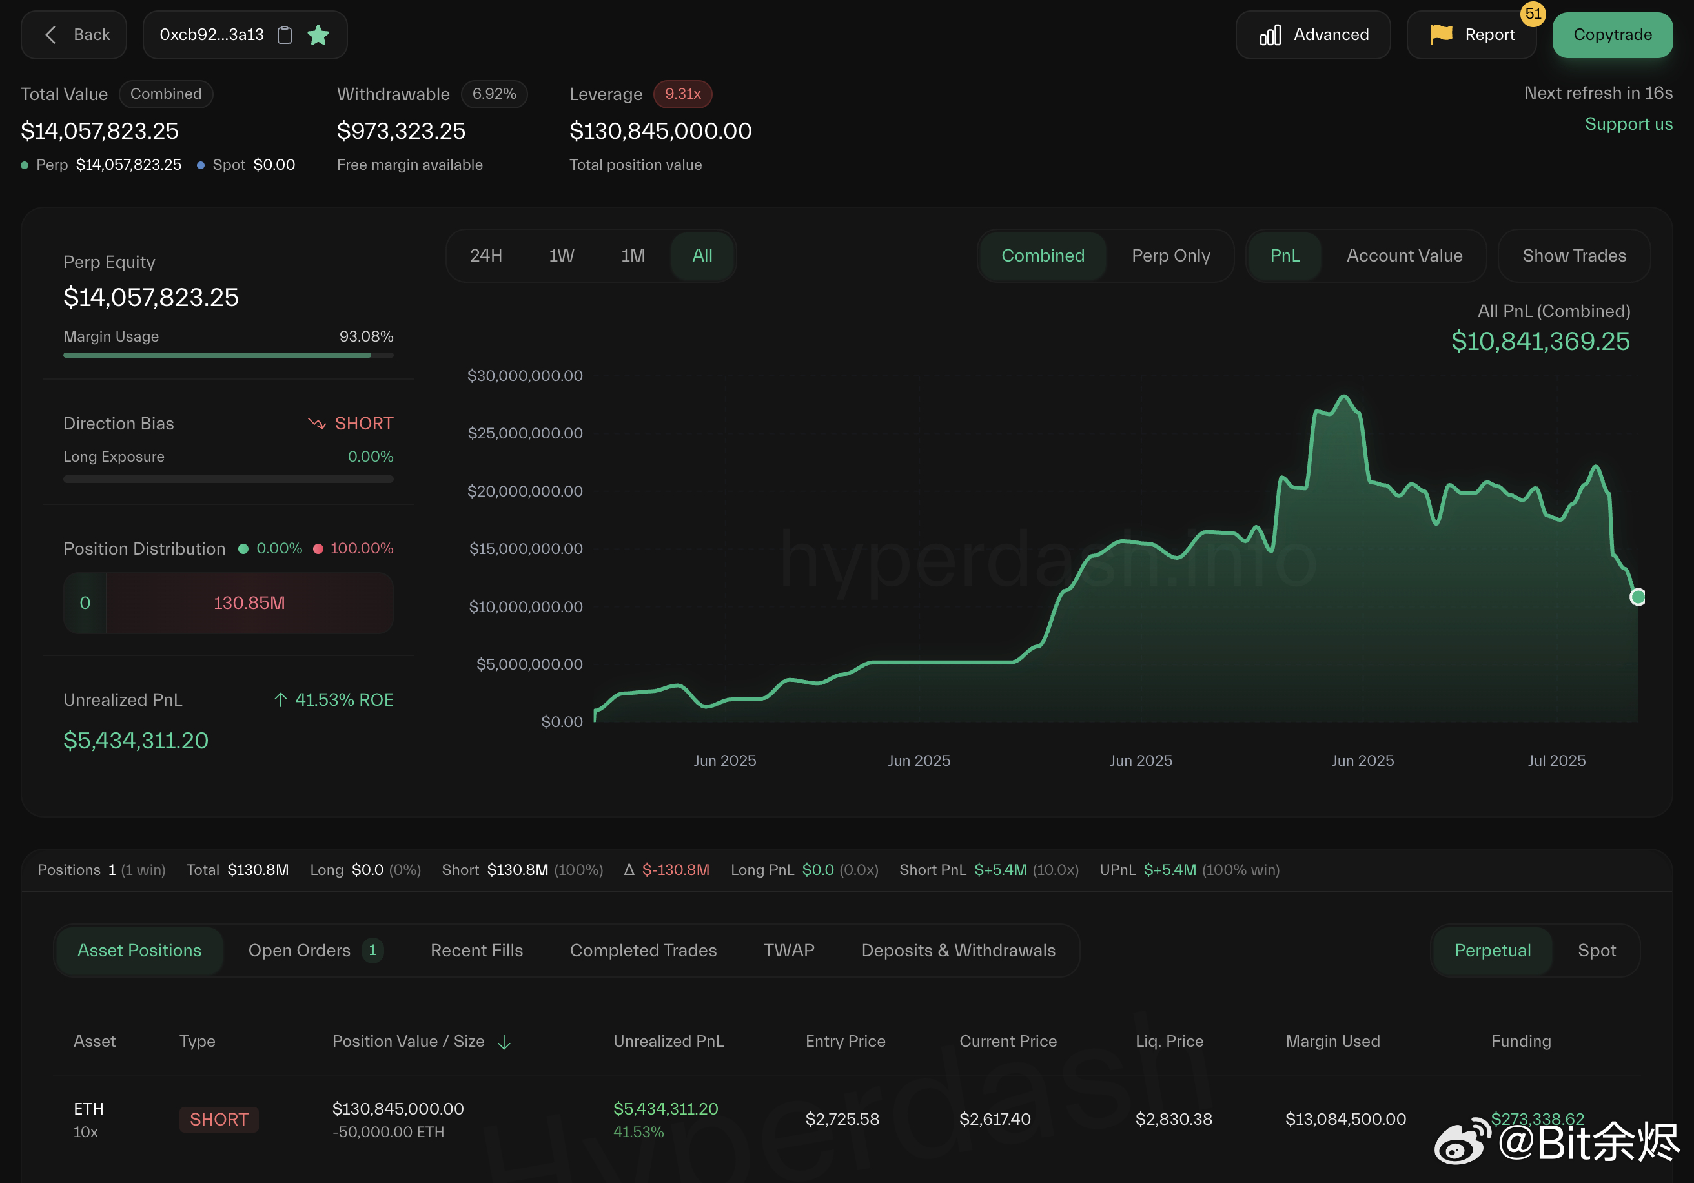Click the ETH asset row
The height and width of the screenshot is (1183, 1694).
847,1120
